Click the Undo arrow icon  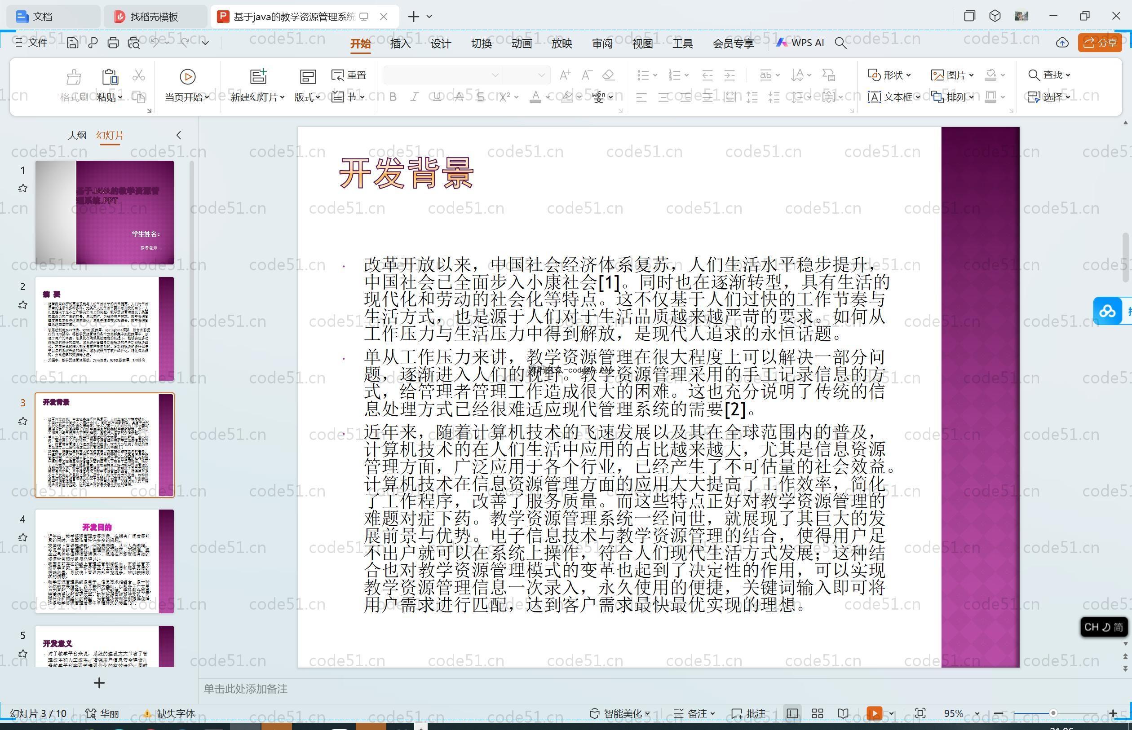point(155,43)
